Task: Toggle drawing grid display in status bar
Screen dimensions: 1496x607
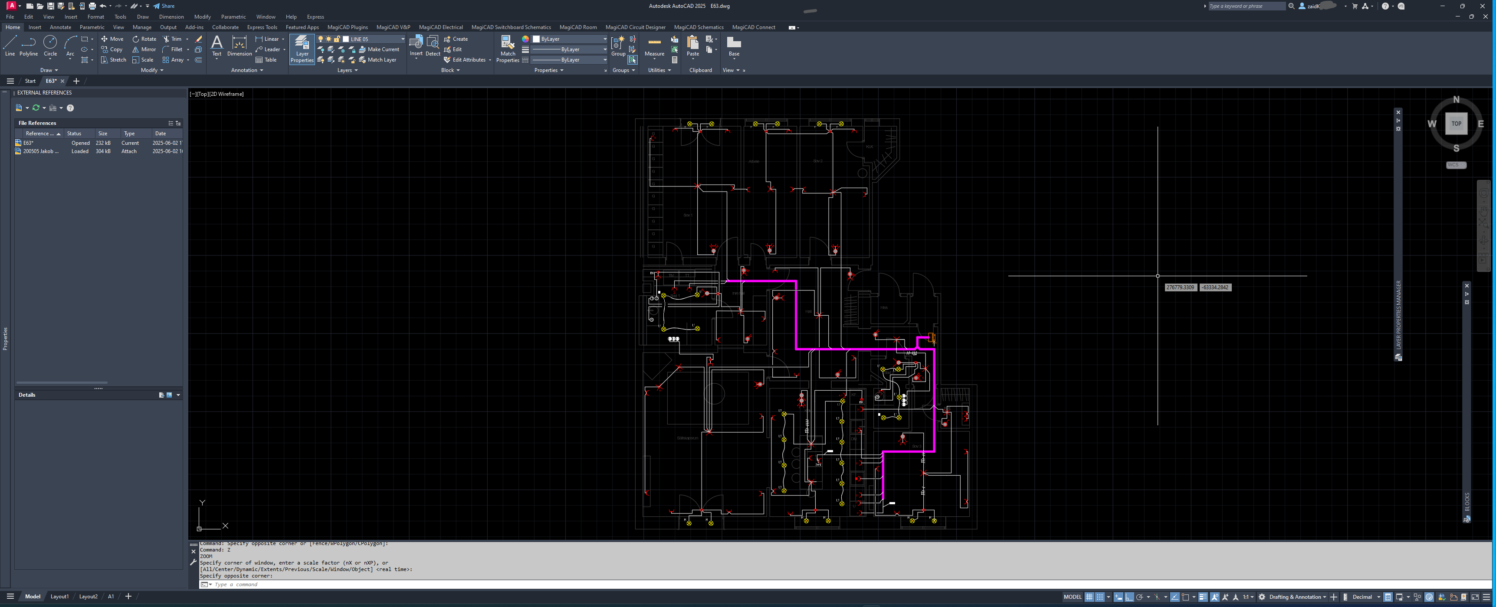Action: [1089, 597]
